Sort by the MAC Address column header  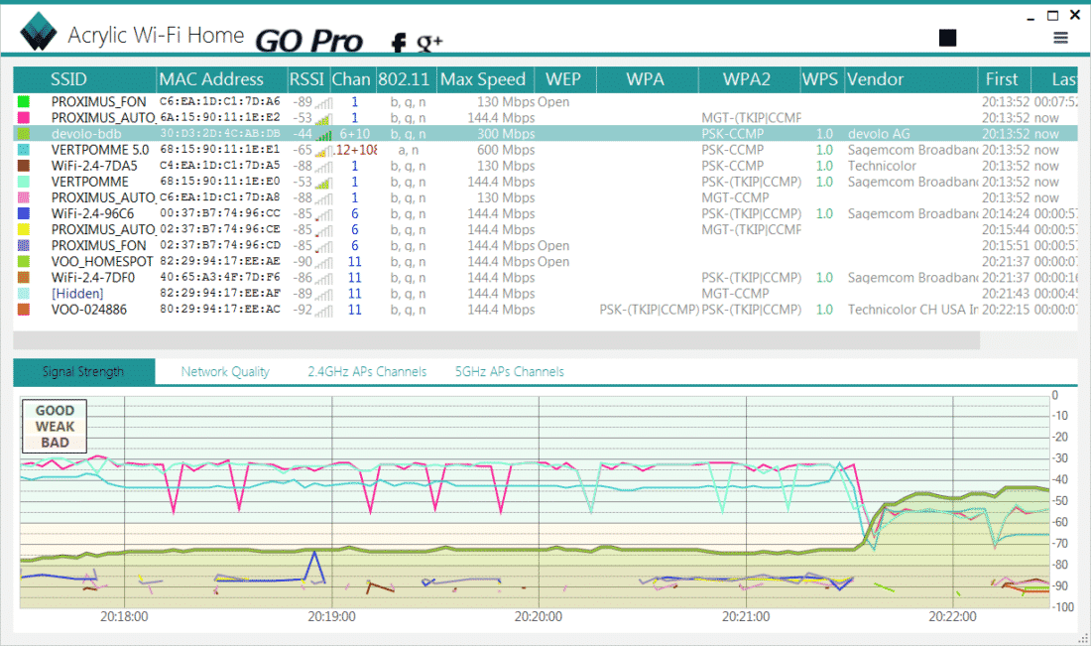tap(222, 79)
